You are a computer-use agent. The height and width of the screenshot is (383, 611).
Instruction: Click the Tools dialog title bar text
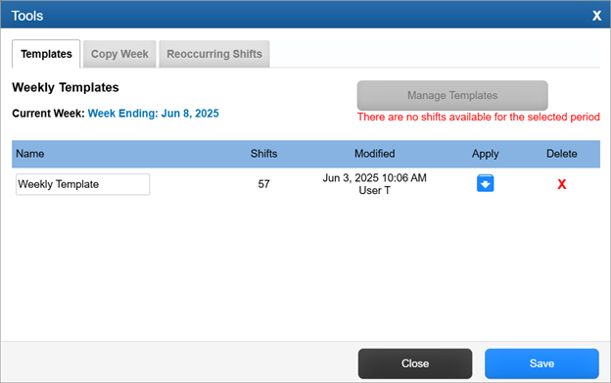pos(26,16)
